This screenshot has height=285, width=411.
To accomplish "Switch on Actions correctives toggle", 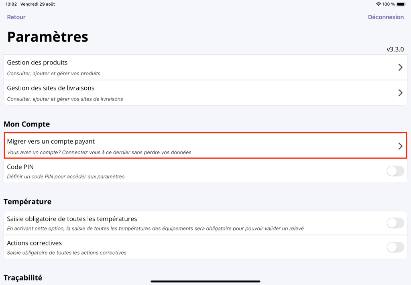I will click(395, 247).
